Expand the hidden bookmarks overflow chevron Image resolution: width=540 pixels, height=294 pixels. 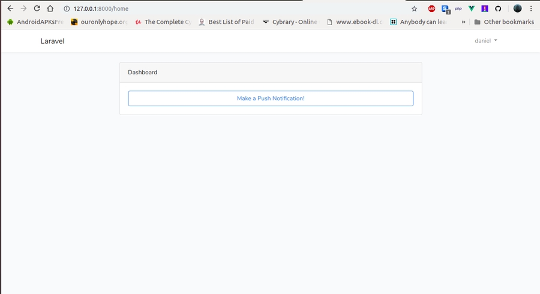tap(463, 22)
